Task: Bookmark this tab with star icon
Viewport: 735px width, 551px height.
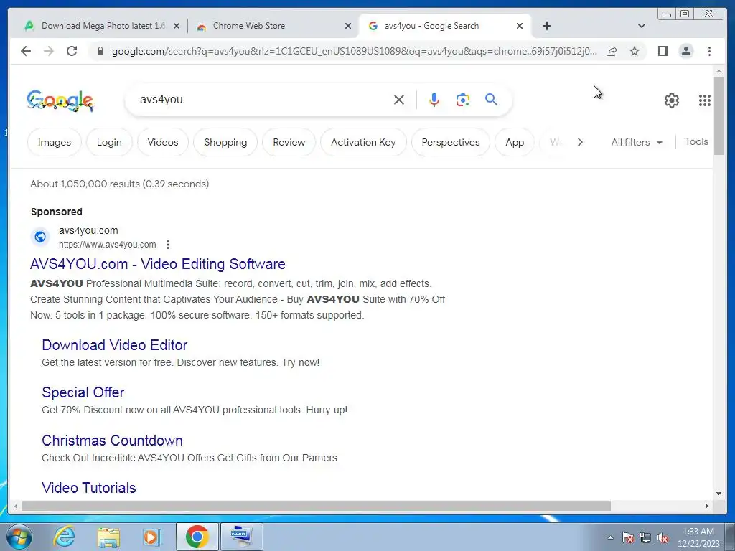Action: point(635,51)
